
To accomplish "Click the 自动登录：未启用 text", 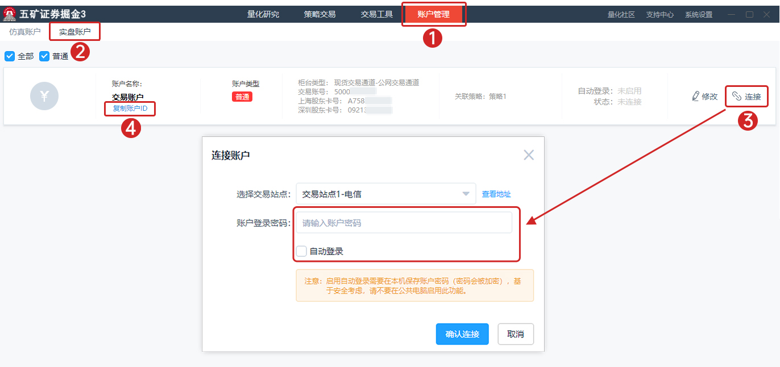I will [x=609, y=91].
